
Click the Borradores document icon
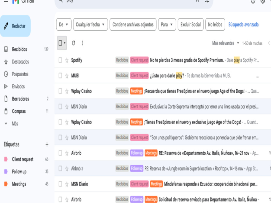(6, 99)
